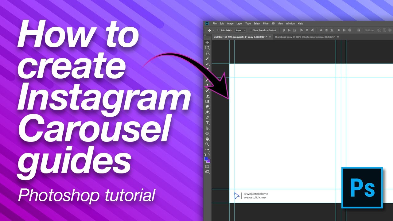The image size is (393, 221).
Task: Close the thumbnail copy document tab
Action: pos(338,37)
